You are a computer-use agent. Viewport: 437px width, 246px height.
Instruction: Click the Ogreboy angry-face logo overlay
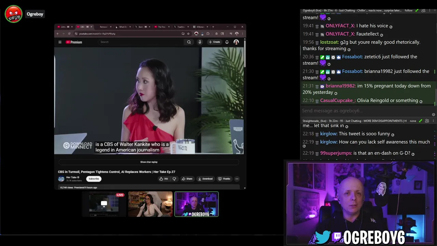14,14
